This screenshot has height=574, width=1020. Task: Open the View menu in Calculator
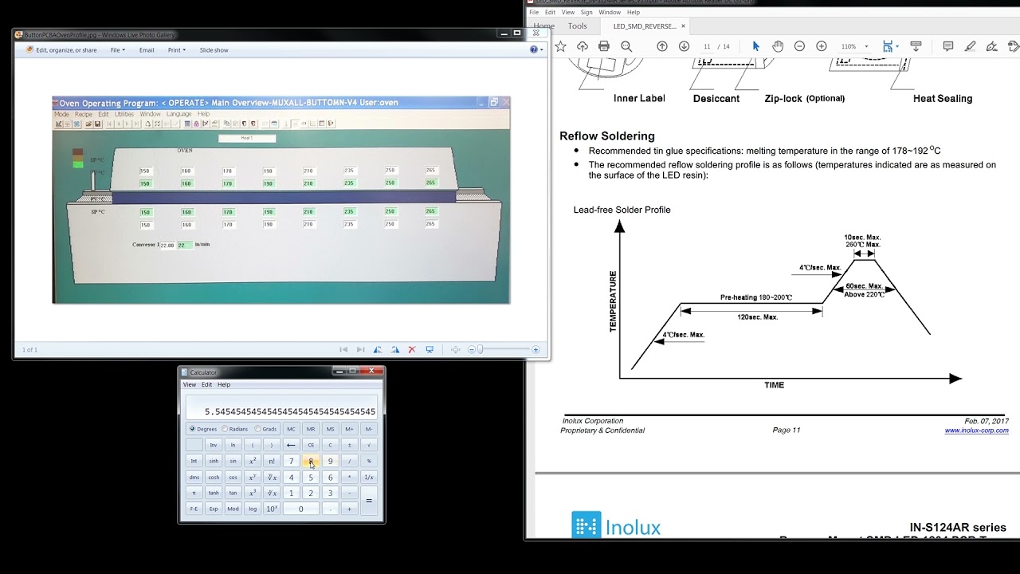pos(190,384)
